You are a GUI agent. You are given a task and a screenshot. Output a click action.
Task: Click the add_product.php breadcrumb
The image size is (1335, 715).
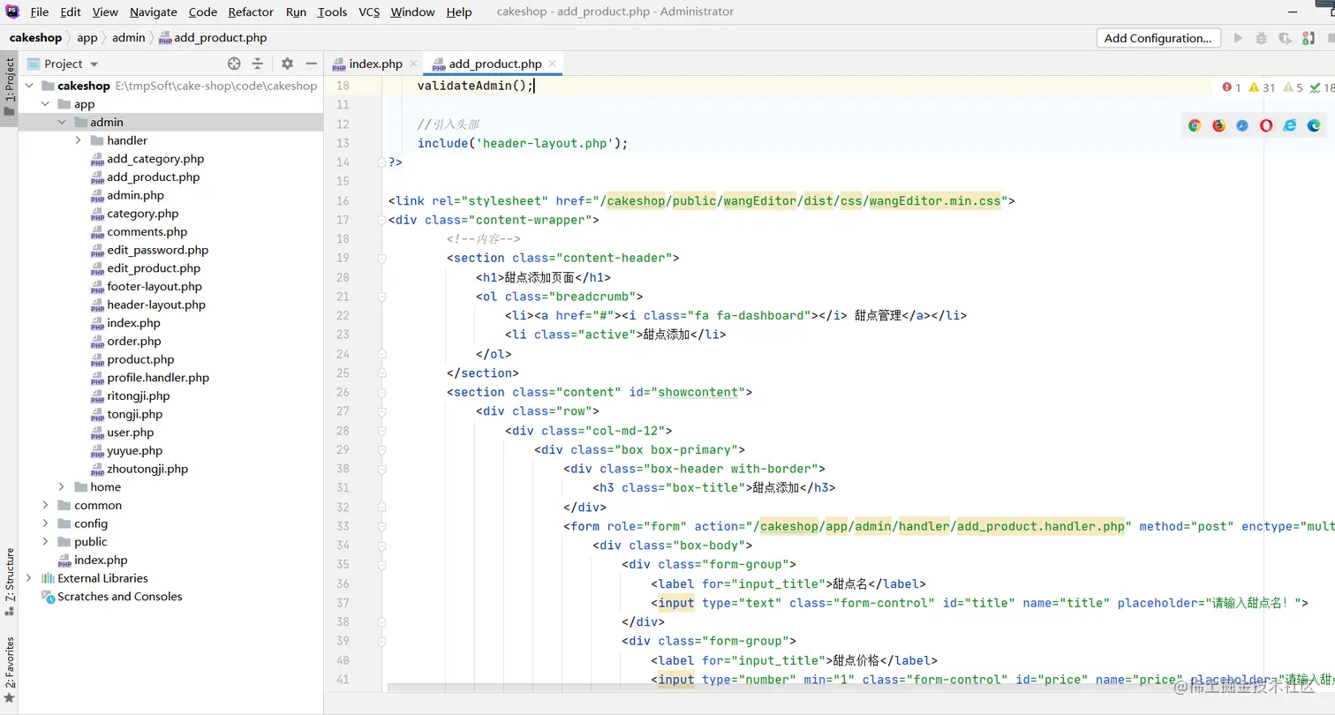pos(213,38)
